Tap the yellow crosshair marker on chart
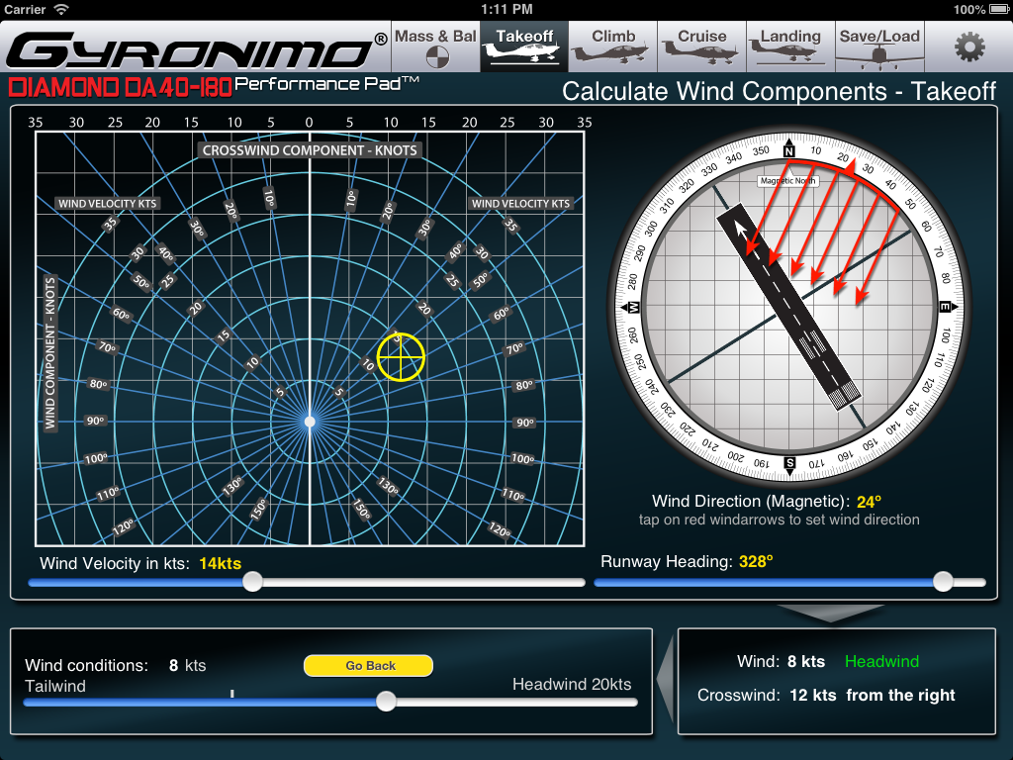The height and width of the screenshot is (760, 1013). 401,356
